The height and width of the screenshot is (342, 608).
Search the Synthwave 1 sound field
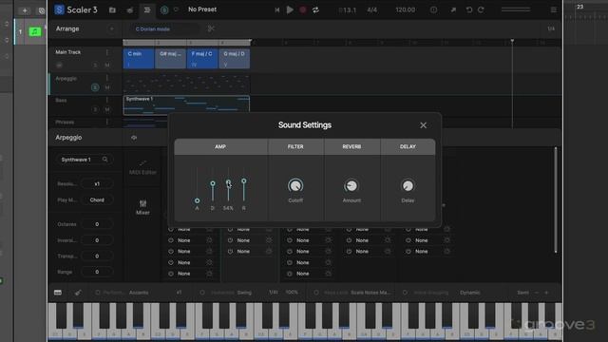point(85,160)
